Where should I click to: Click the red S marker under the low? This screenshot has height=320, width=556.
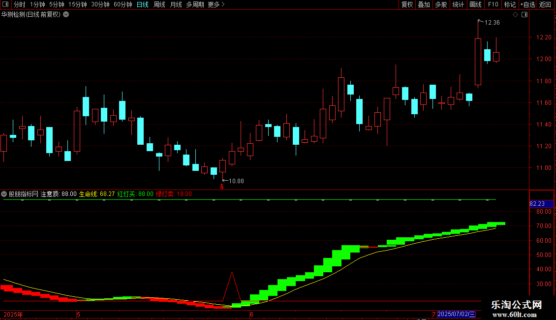click(x=222, y=187)
